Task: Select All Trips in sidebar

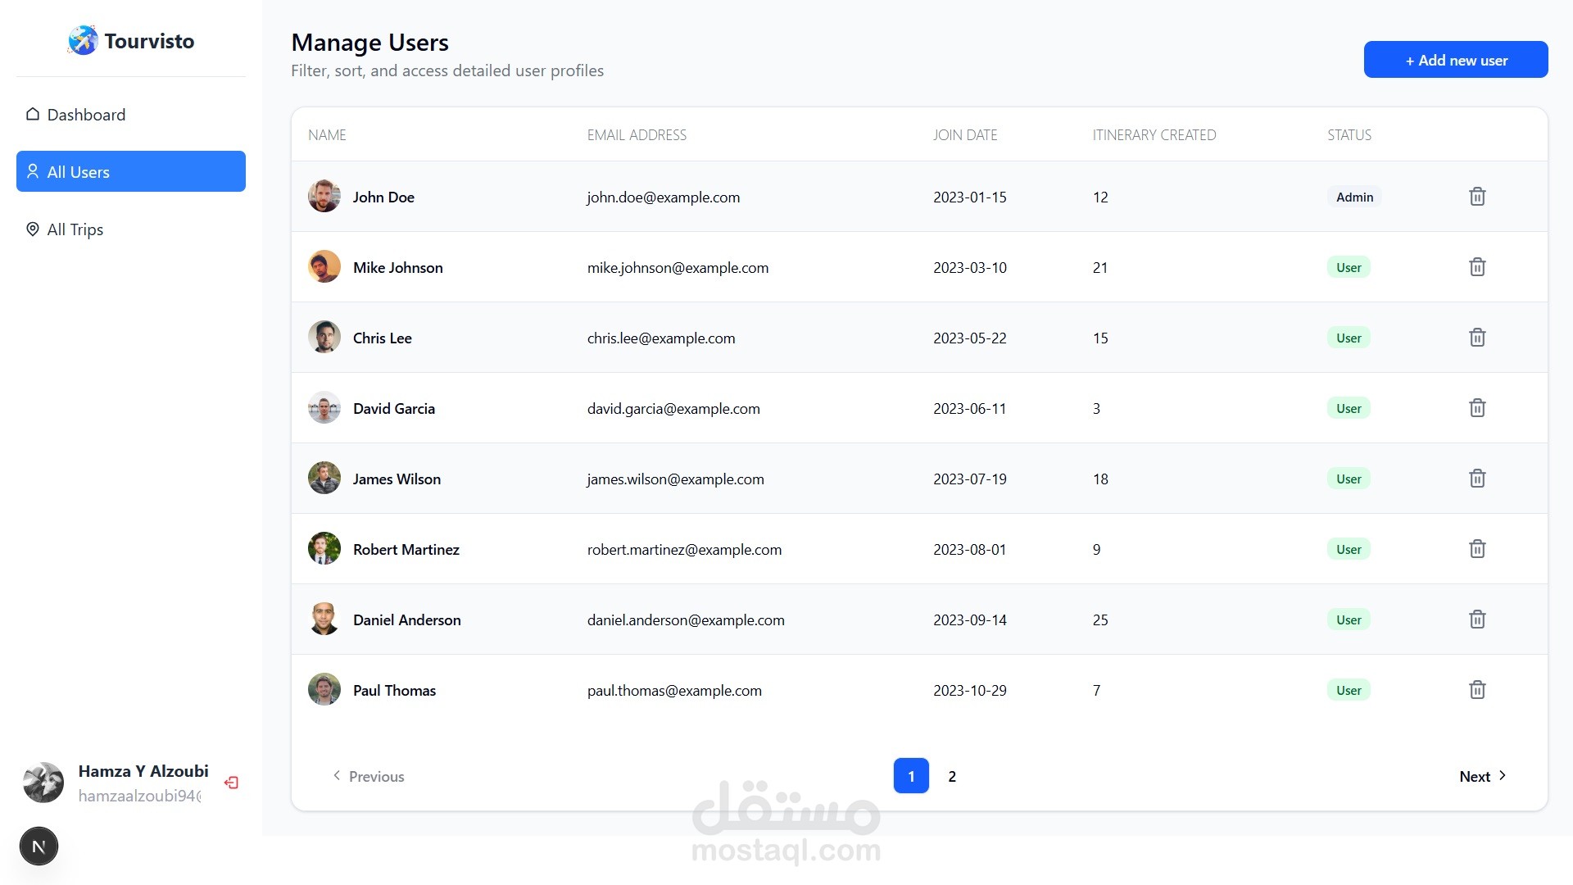Action: click(x=75, y=229)
